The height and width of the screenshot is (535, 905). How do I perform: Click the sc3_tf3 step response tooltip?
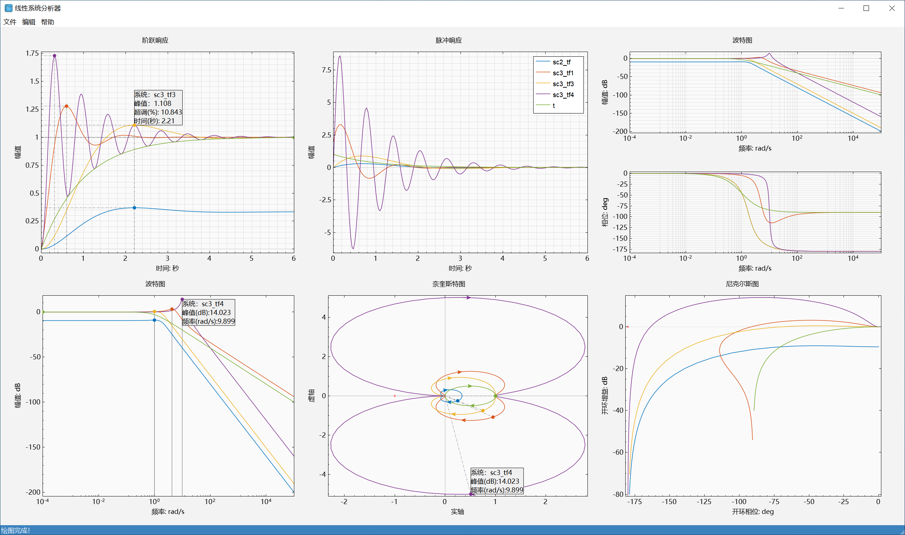(x=158, y=108)
